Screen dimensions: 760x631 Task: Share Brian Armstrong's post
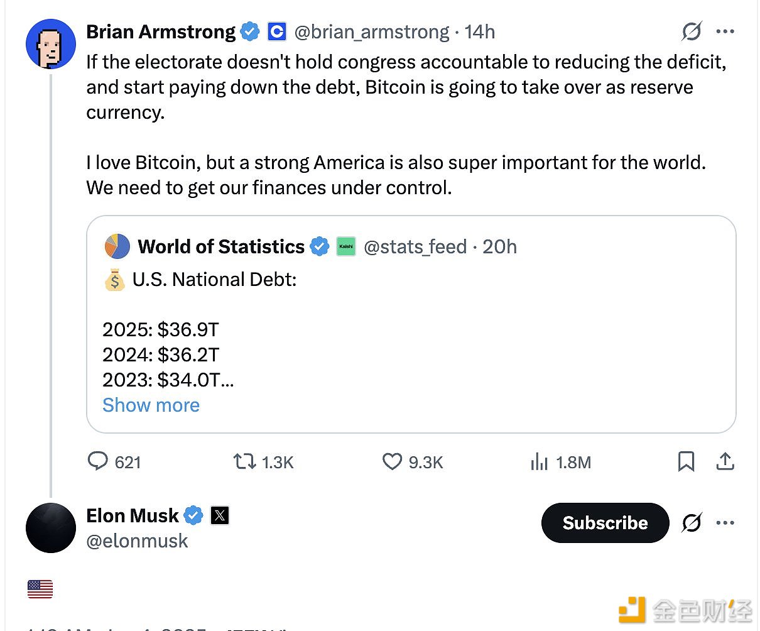tap(725, 462)
